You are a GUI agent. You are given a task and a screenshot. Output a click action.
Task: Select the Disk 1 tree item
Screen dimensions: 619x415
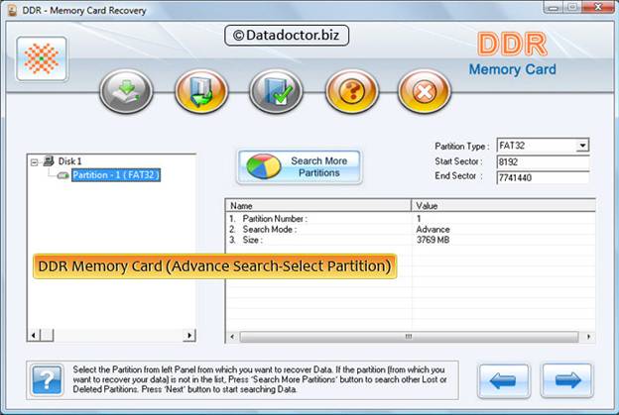[x=69, y=161]
